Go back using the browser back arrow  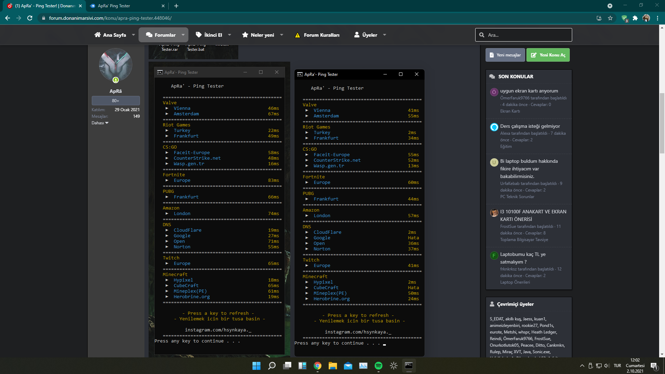8,18
